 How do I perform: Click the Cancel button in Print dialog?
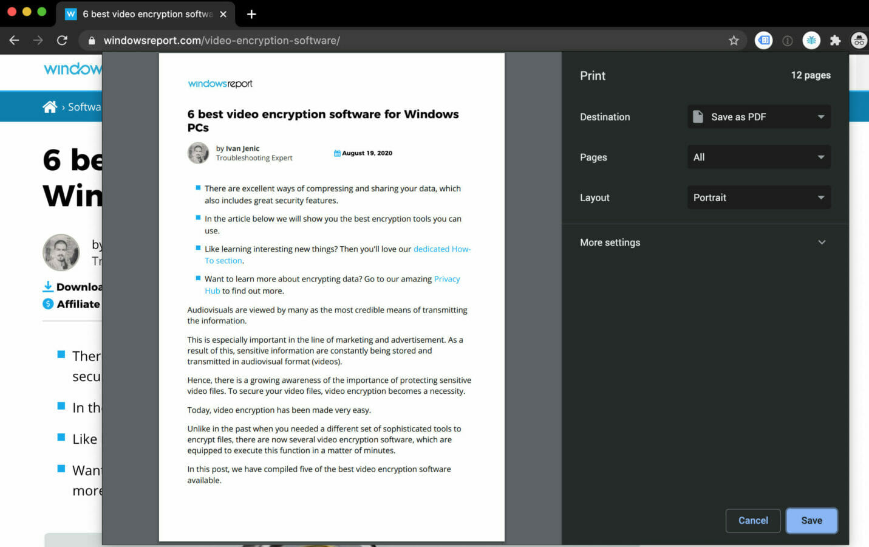(753, 520)
